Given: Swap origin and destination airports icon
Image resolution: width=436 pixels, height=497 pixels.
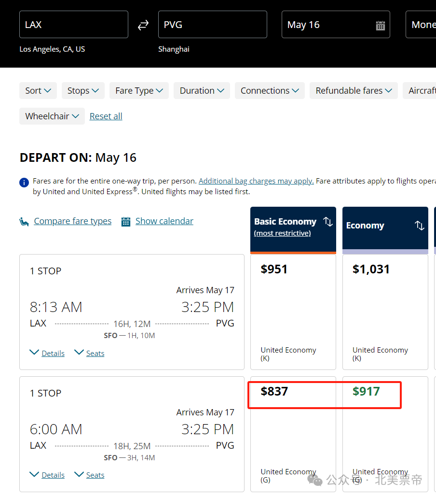Looking at the screenshot, I should click(x=143, y=25).
